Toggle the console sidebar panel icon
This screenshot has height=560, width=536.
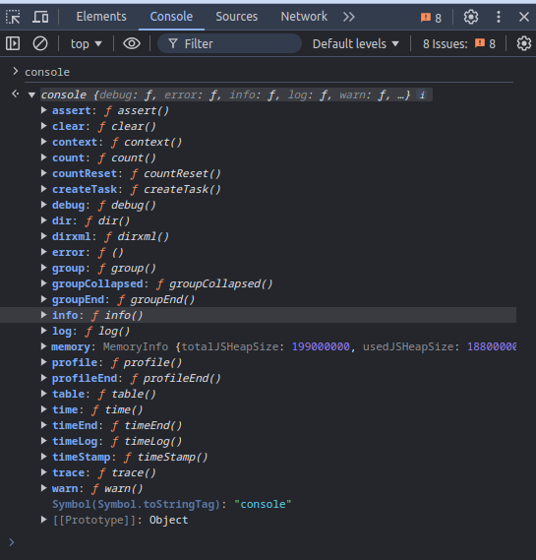13,43
